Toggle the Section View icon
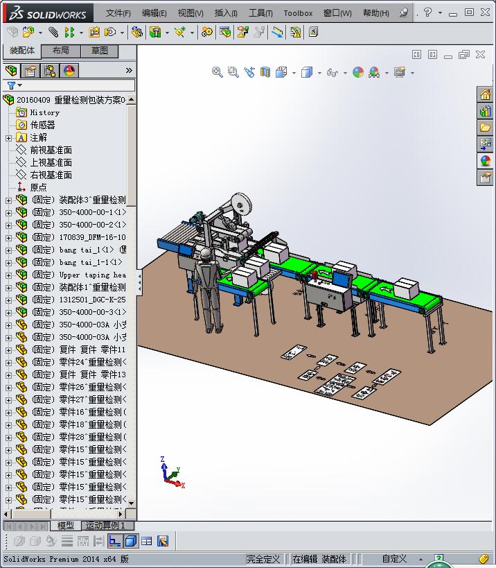 (265, 72)
